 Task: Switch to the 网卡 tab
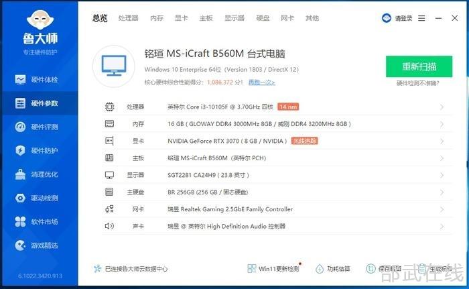[x=287, y=18]
